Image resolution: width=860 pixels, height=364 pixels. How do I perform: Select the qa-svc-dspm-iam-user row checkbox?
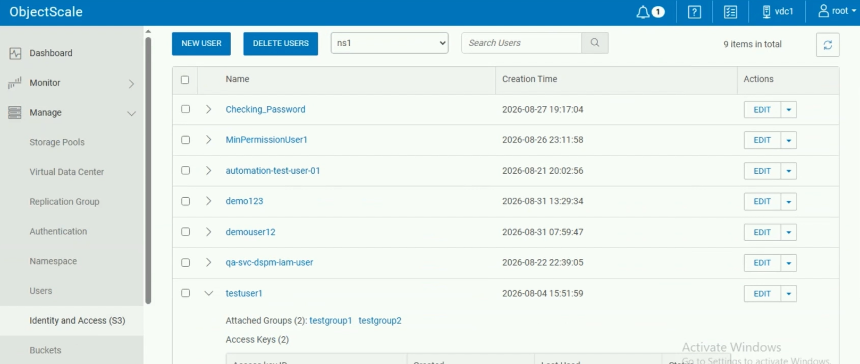pos(186,263)
